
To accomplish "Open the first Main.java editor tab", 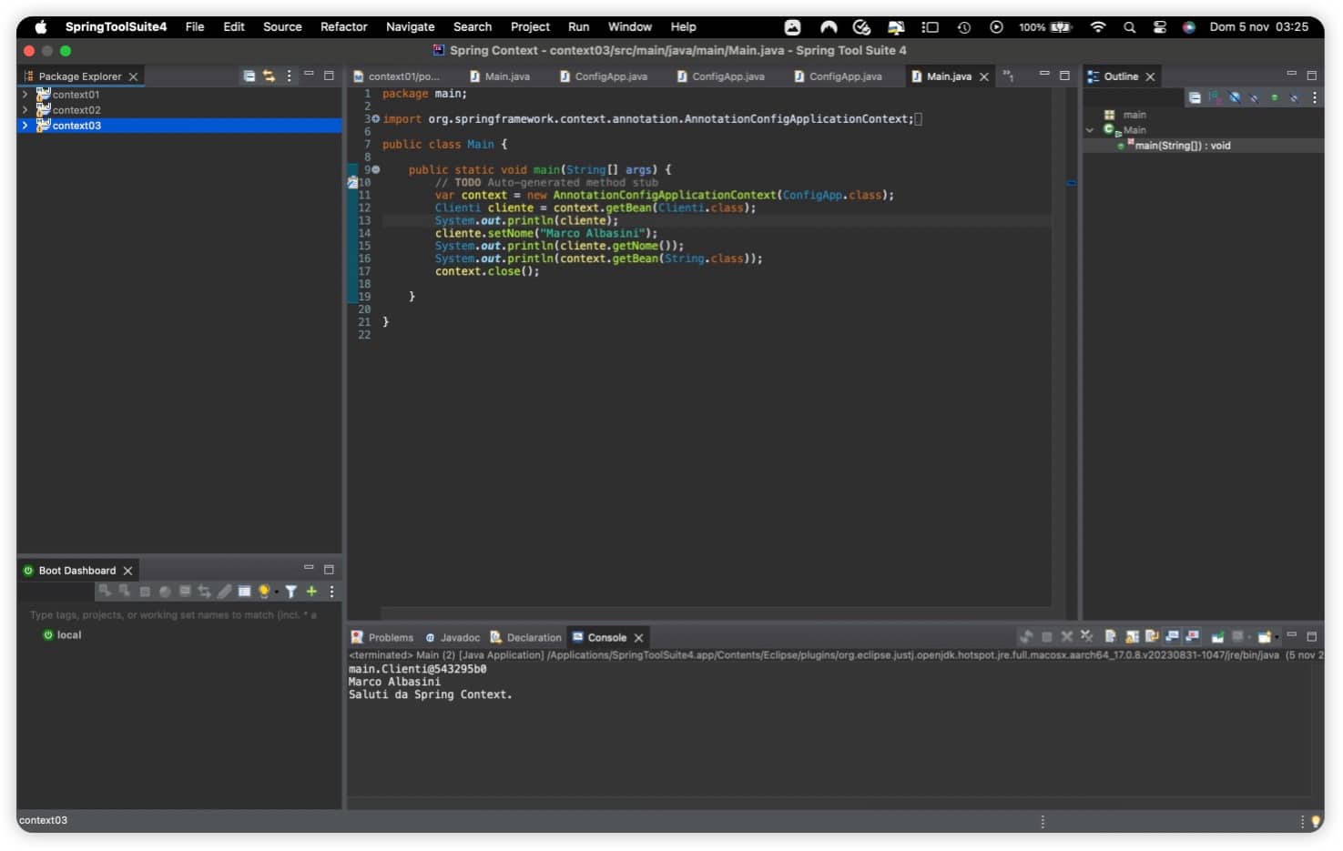I will (x=500, y=76).
